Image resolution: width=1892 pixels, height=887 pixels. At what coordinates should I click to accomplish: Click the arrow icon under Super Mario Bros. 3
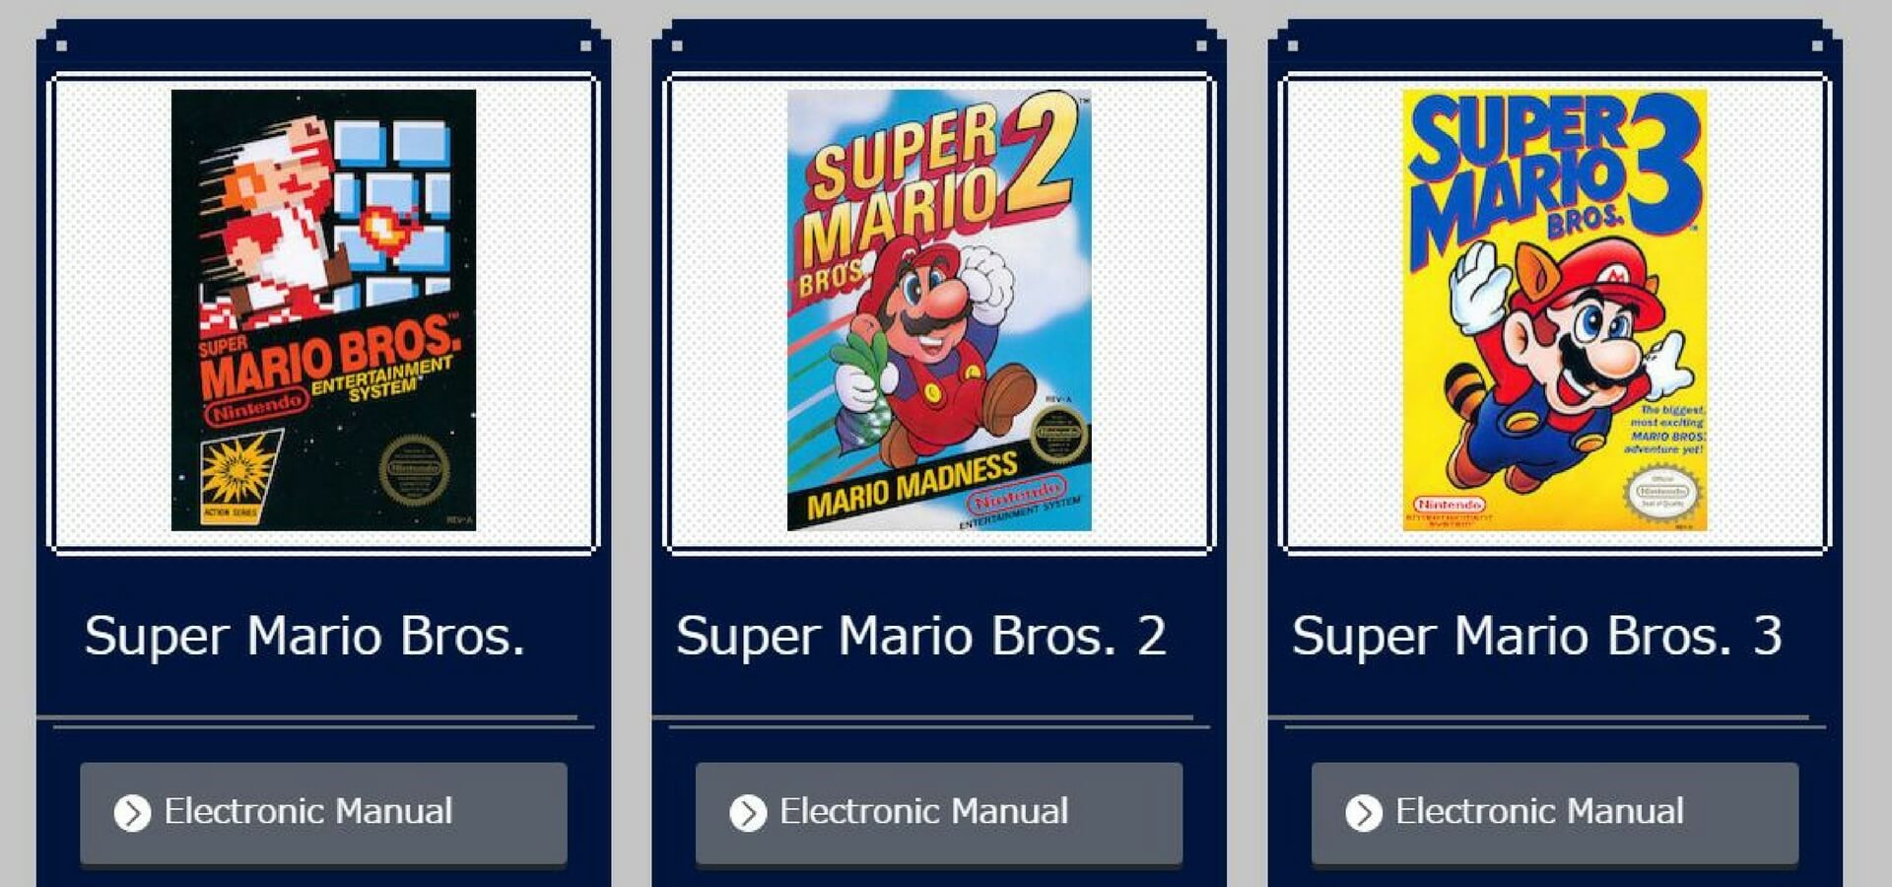pyautogui.click(x=1364, y=813)
